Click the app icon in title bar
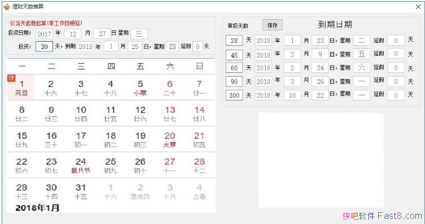The height and width of the screenshot is (224, 425). pyautogui.click(x=7, y=7)
